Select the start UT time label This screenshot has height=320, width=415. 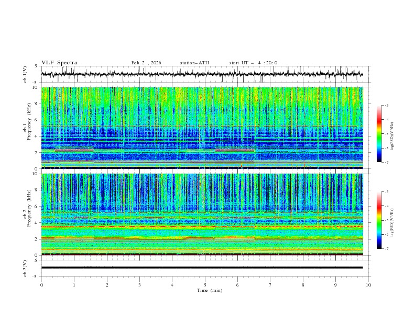[x=253, y=63]
